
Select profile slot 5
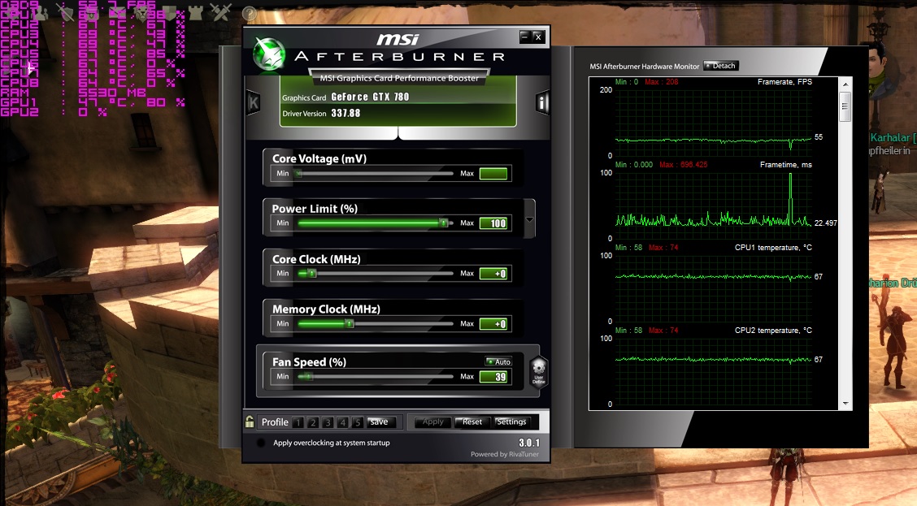[358, 422]
